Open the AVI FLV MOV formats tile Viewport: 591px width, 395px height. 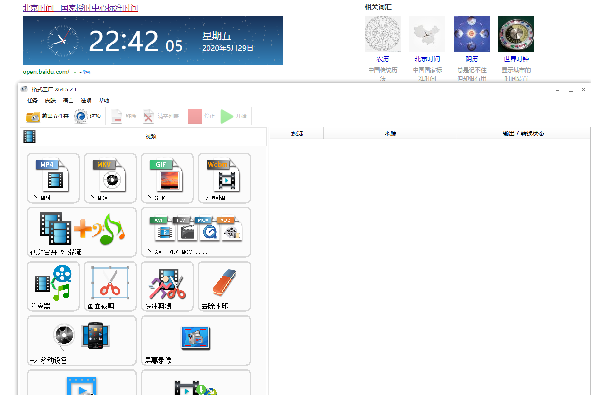click(196, 232)
